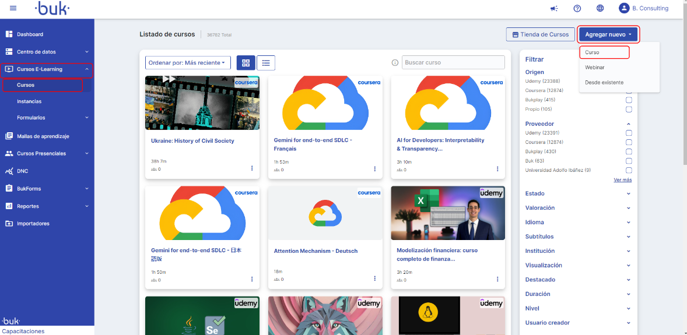Screen dimensions: 687x335
Task: Expand the Valoración filter section
Action: click(x=628, y=208)
